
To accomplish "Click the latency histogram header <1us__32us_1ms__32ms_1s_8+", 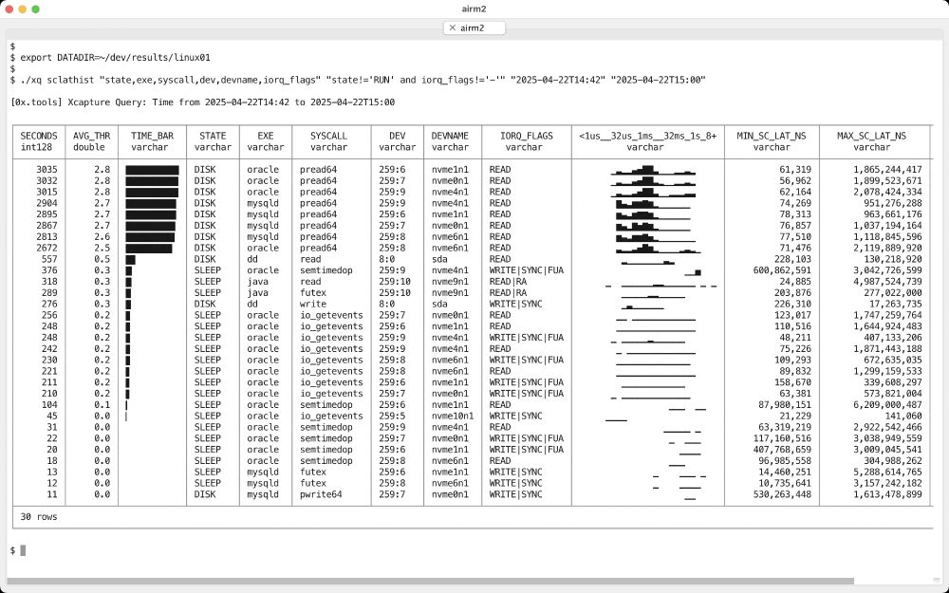I will click(x=647, y=136).
